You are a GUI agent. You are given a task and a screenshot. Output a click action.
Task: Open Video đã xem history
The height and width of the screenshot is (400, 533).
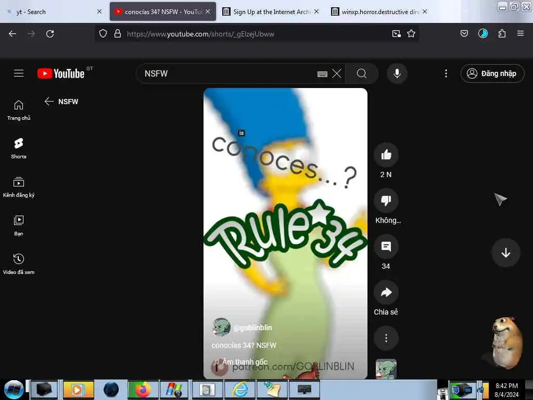19,264
